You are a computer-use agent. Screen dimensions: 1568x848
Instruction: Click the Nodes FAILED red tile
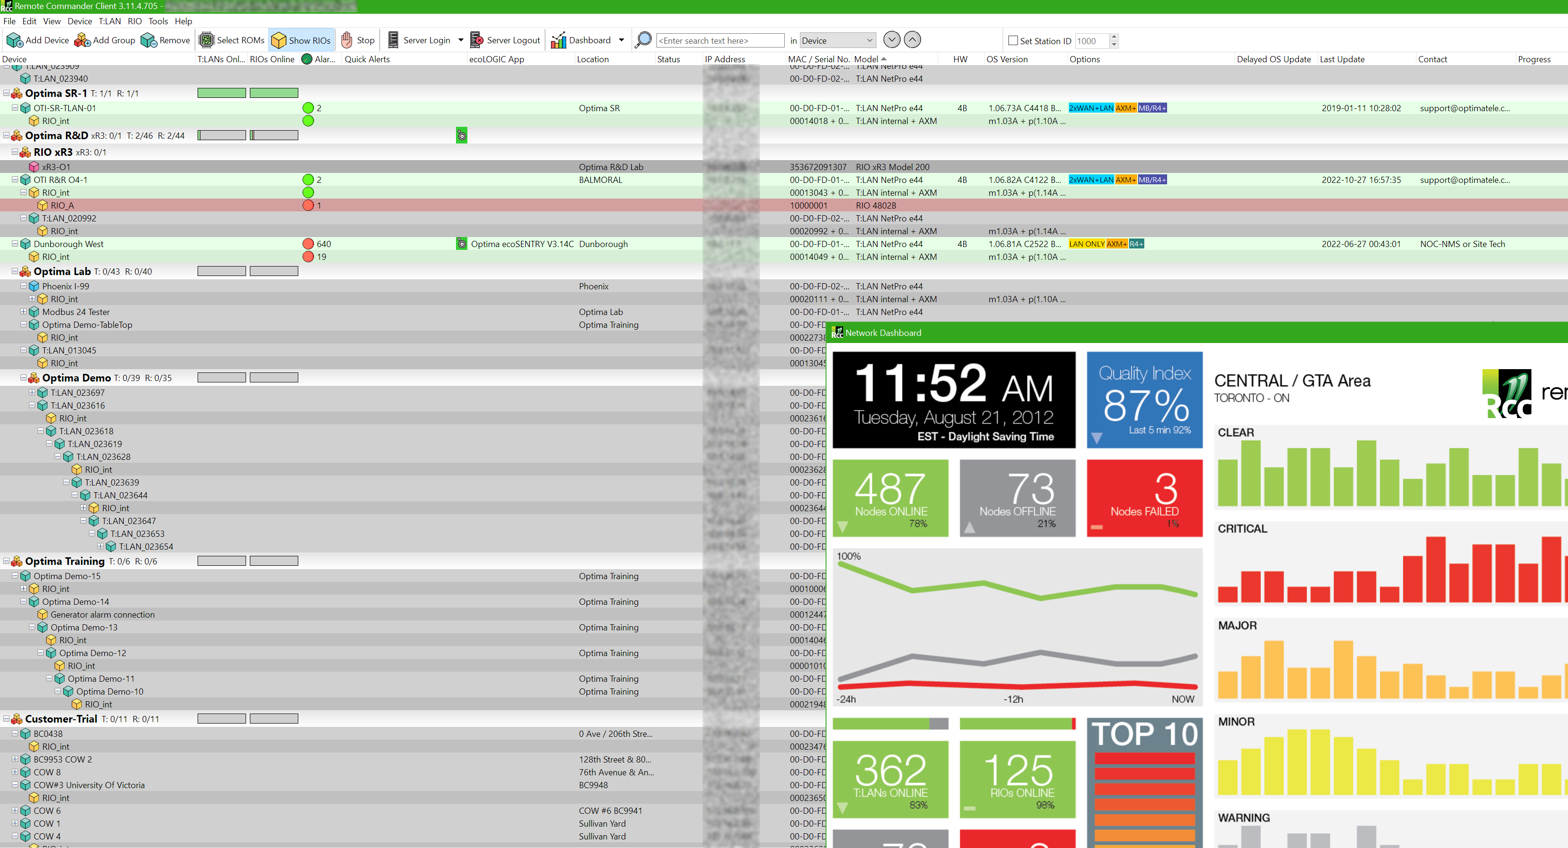[1144, 498]
